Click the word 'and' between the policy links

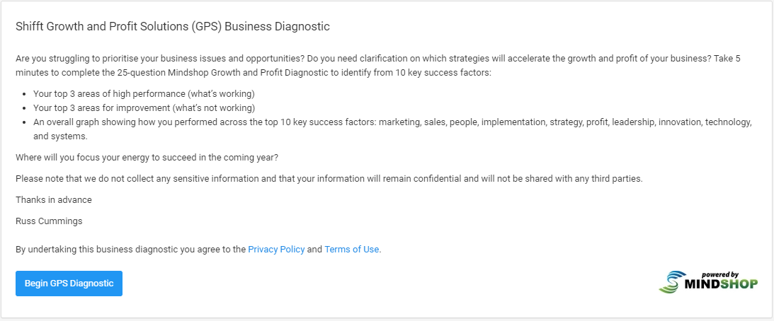click(314, 250)
